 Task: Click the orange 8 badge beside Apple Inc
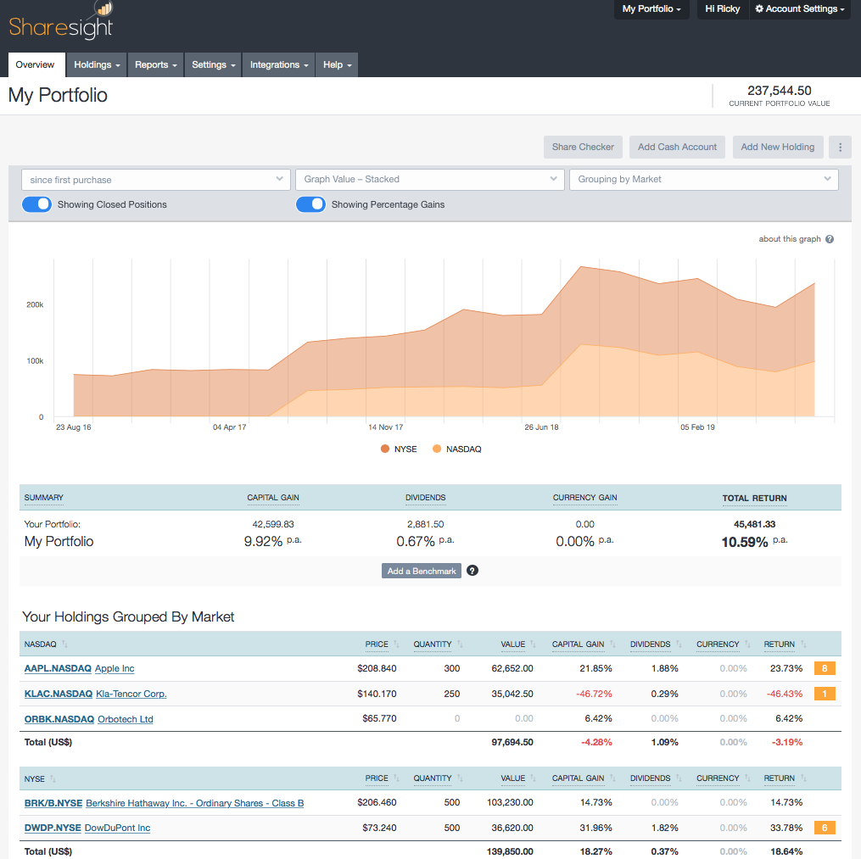(823, 668)
